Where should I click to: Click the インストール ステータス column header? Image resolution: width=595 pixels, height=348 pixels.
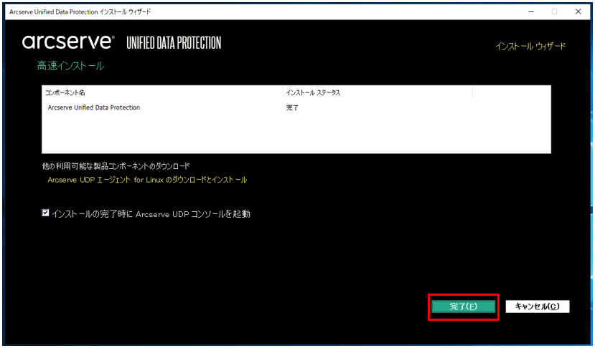click(378, 93)
